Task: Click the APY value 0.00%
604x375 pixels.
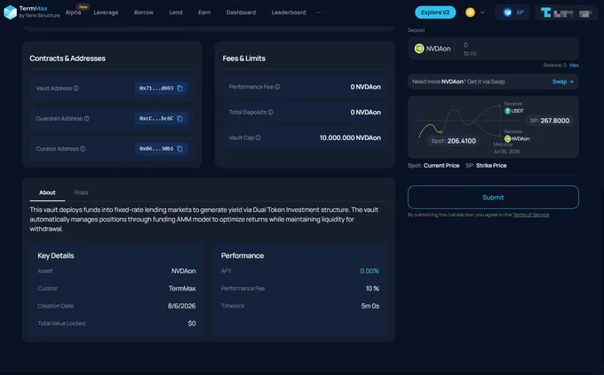Action: [370, 271]
